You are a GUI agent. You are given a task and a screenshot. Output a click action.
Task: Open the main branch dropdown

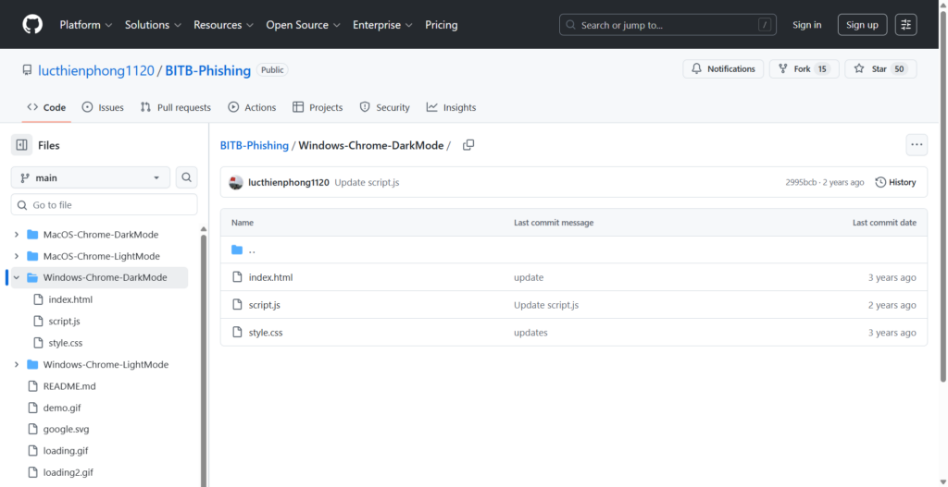[91, 177]
